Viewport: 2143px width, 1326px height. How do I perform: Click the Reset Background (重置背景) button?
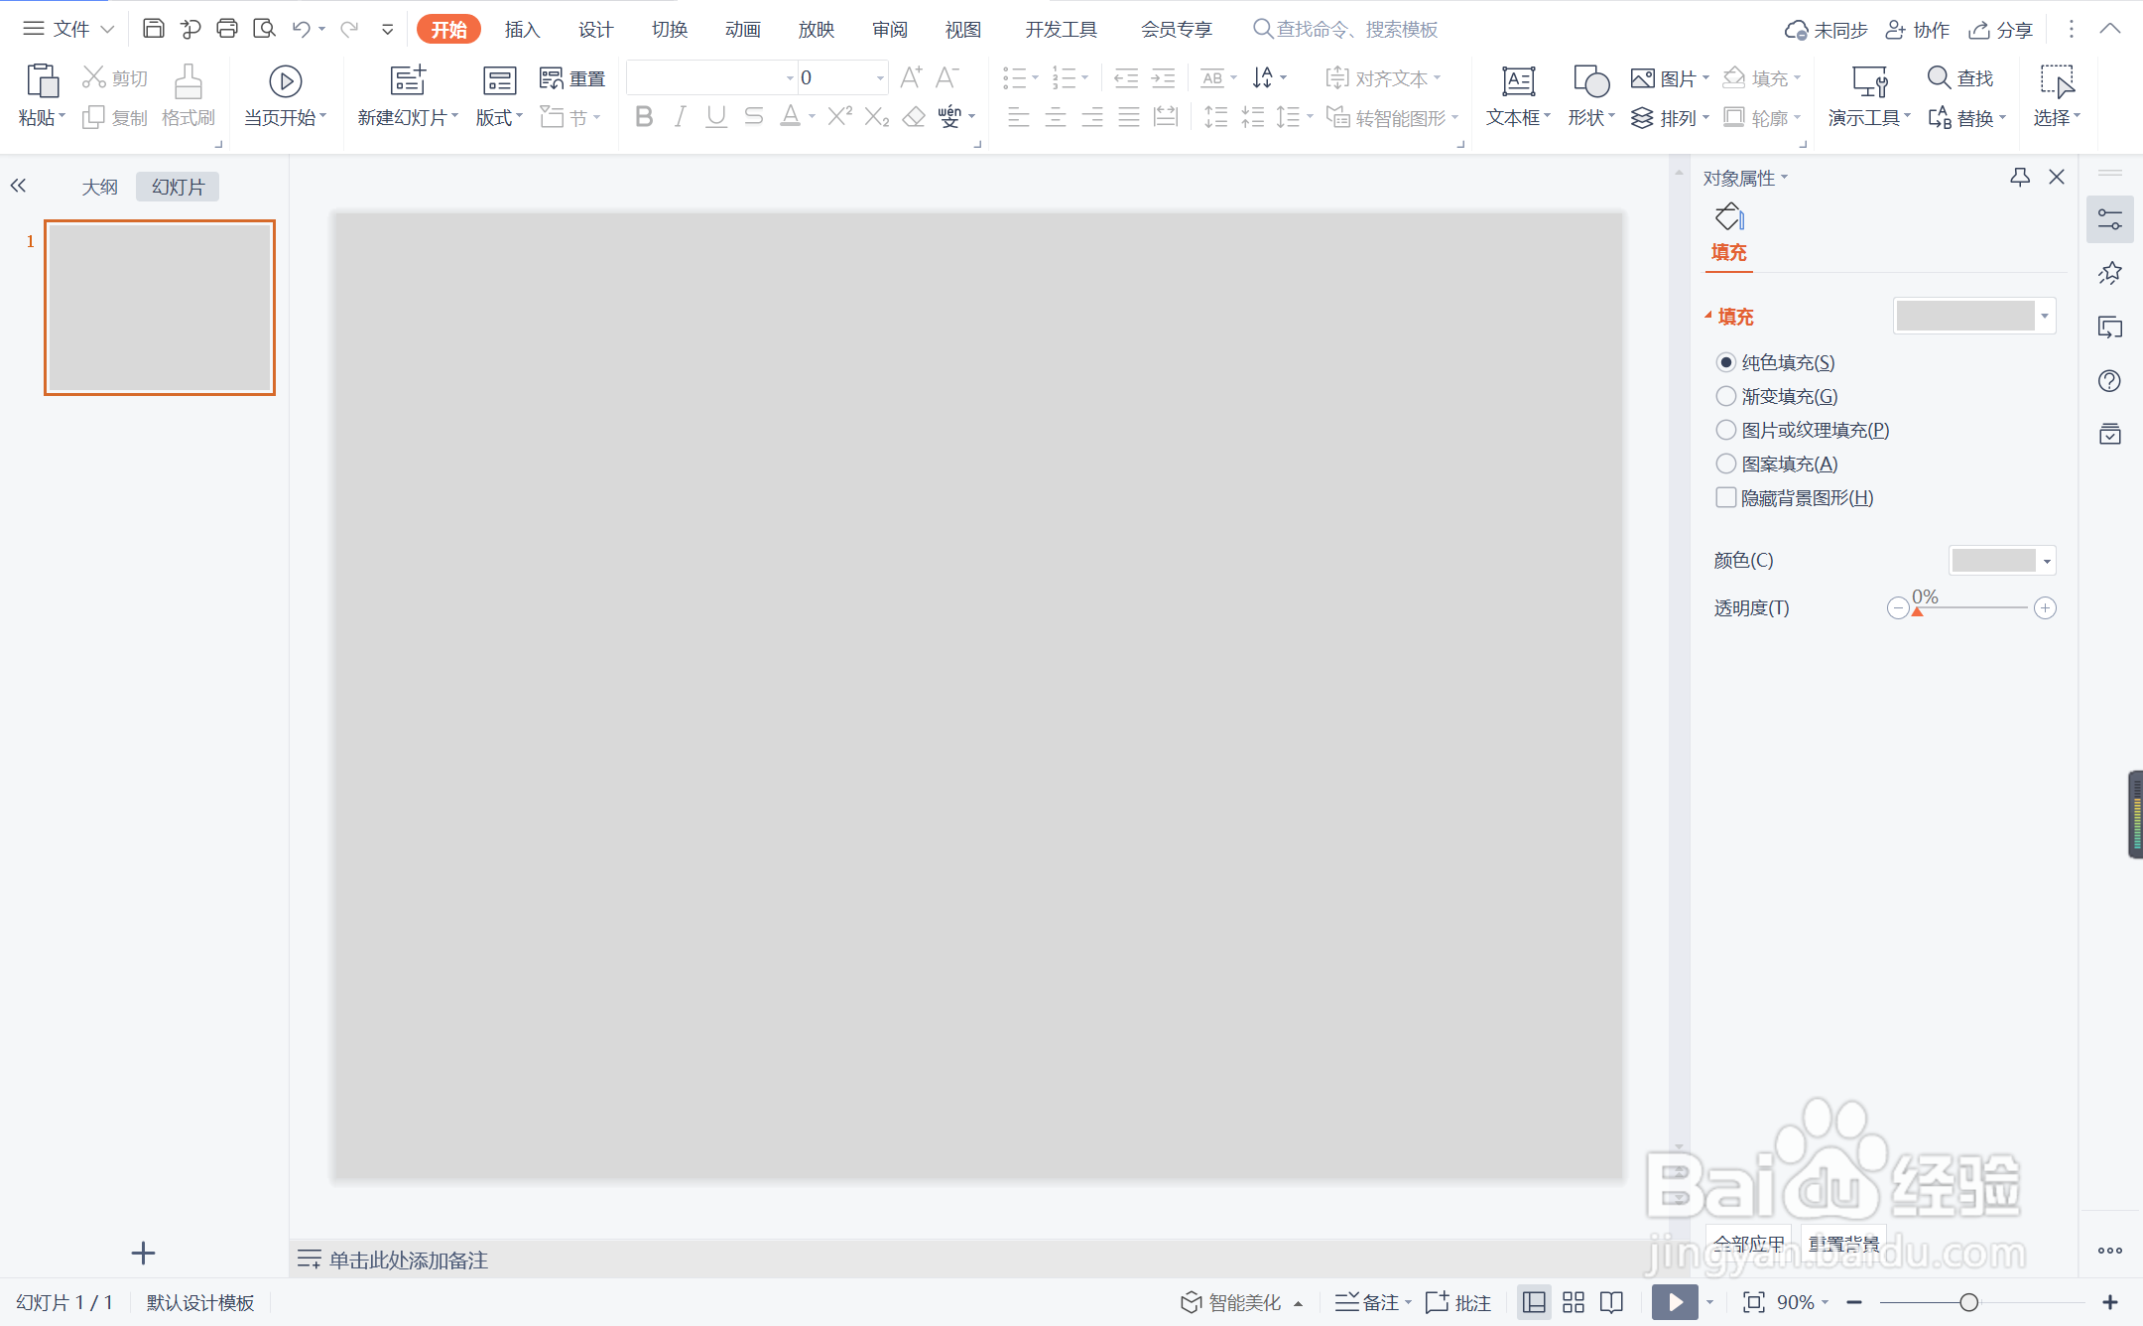point(1843,1244)
